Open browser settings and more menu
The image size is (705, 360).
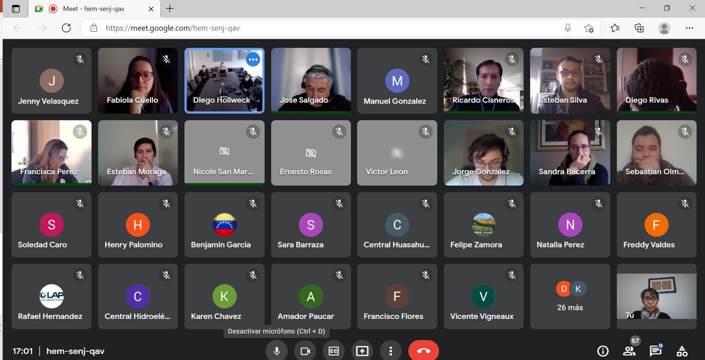tap(689, 28)
